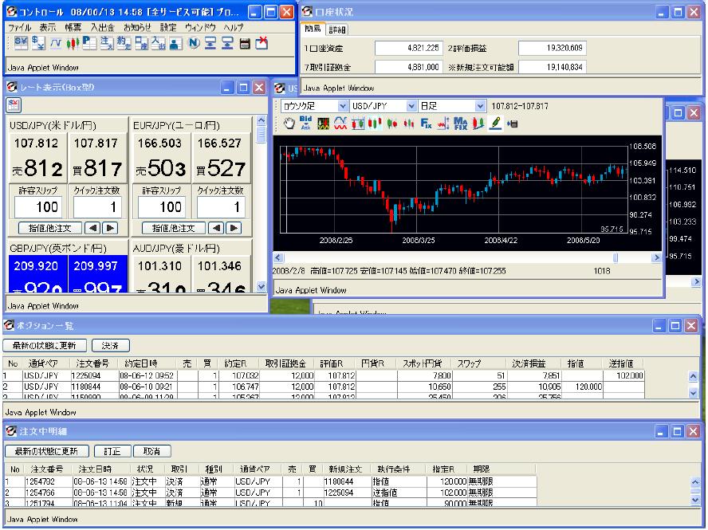Open the 入出 deposit/withdrawal toolbar icon
The image size is (708, 530).
click(159, 43)
